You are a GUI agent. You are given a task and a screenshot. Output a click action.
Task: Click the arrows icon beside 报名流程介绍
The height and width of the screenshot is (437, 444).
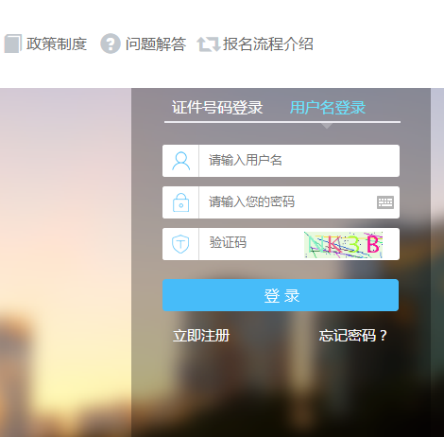pos(209,44)
